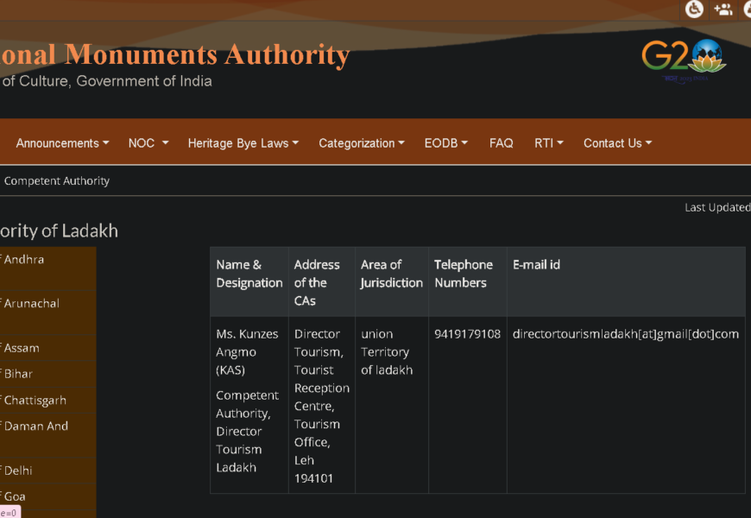This screenshot has height=518, width=751.
Task: Select the Daman And sidebar entry
Action: 47,434
